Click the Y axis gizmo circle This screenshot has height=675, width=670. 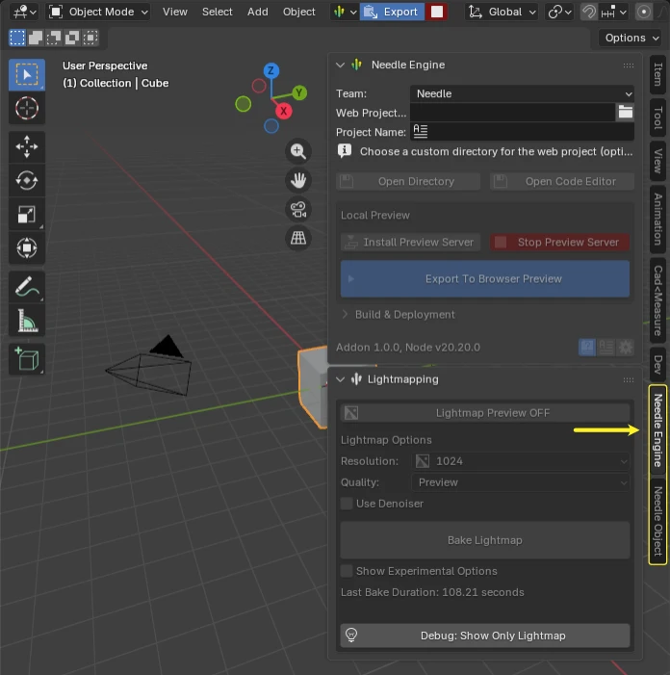299,92
